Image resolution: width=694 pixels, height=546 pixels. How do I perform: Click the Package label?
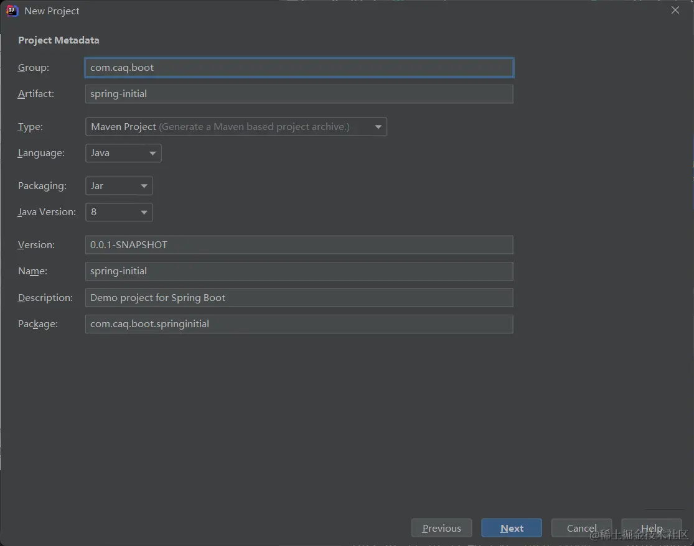click(x=37, y=324)
